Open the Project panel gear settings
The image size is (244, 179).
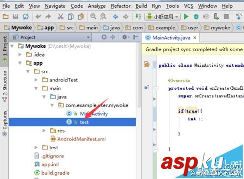[x=125, y=37]
